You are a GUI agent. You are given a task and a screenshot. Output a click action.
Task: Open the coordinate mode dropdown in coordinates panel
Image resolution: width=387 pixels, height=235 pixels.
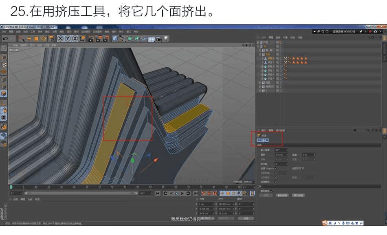point(207,218)
